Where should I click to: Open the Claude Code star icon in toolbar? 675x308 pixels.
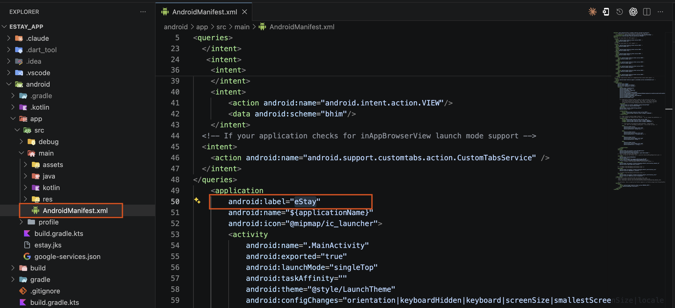coord(592,12)
